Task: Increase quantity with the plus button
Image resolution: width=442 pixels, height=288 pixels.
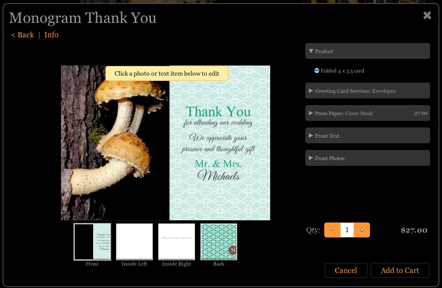Action: (362, 230)
